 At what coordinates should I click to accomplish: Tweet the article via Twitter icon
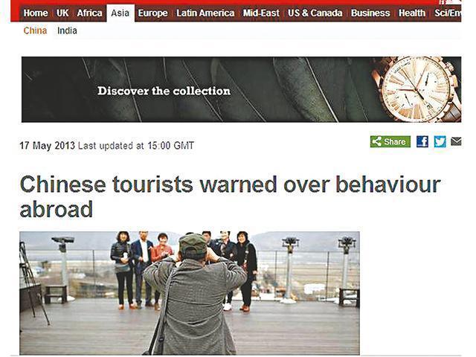pos(440,142)
